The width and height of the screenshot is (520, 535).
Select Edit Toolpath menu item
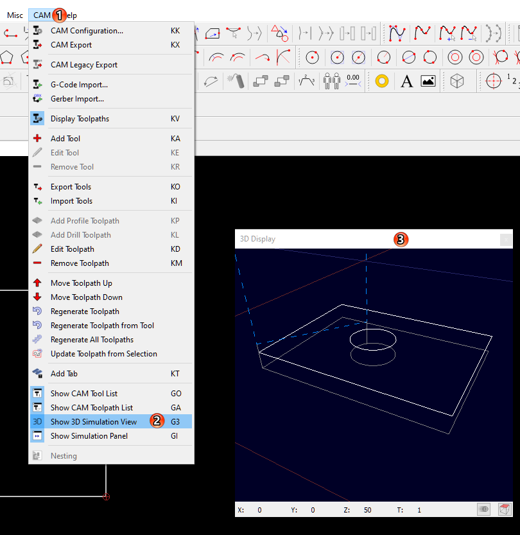point(111,249)
